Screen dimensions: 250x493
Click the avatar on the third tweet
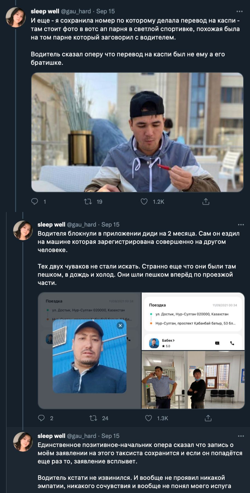pos(23,442)
